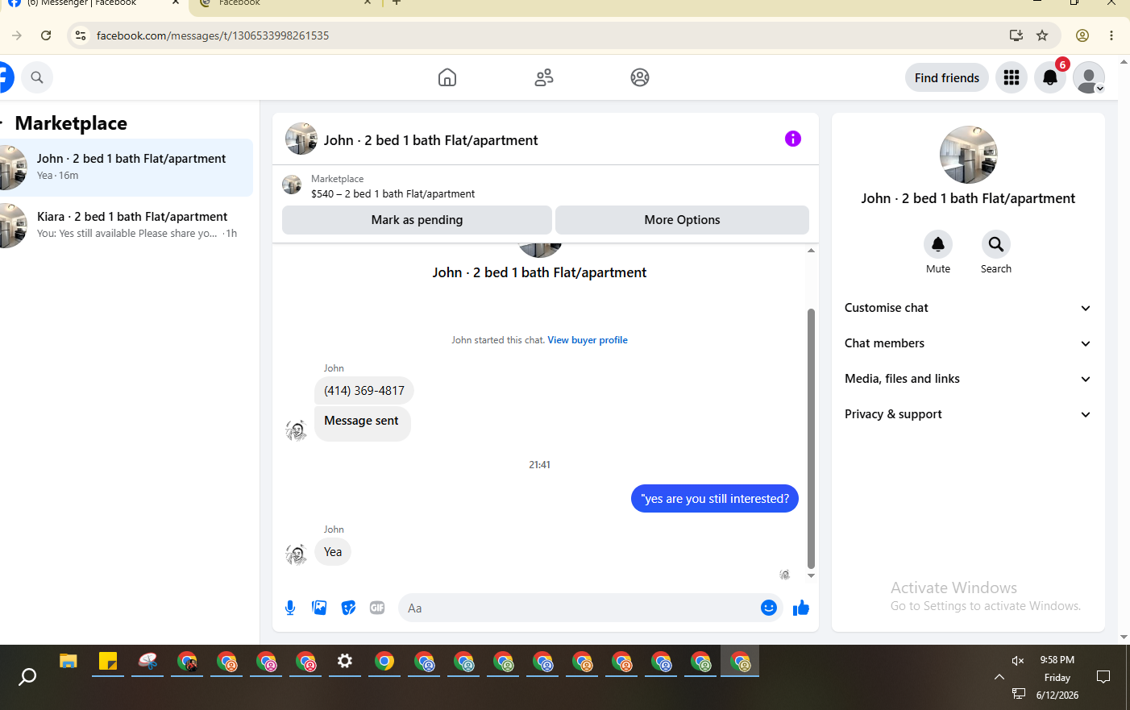
Task: Click John's "Yea" message bubble
Action: point(333,552)
